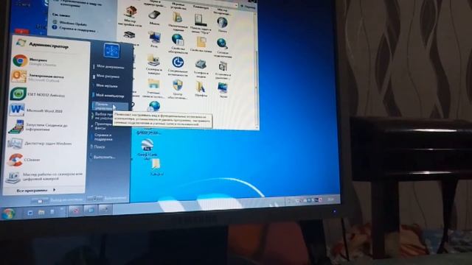This screenshot has height=265, width=472.
Task: Select the Google Earth desktop shortcut
Action: 147,149
